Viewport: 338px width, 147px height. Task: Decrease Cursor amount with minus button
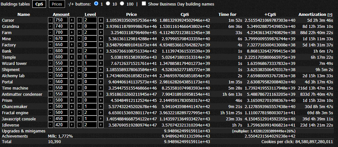click(x=50, y=20)
